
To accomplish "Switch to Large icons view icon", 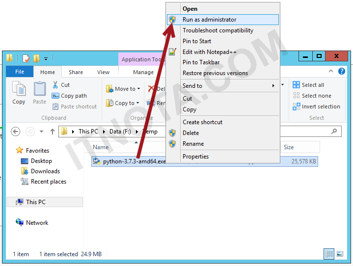I will click(x=340, y=254).
